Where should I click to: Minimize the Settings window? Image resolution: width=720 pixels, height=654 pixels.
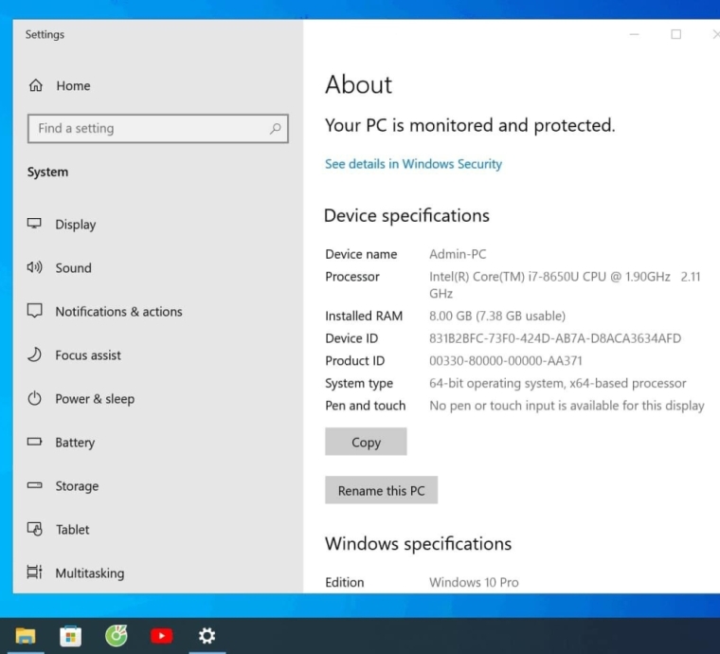(x=634, y=34)
